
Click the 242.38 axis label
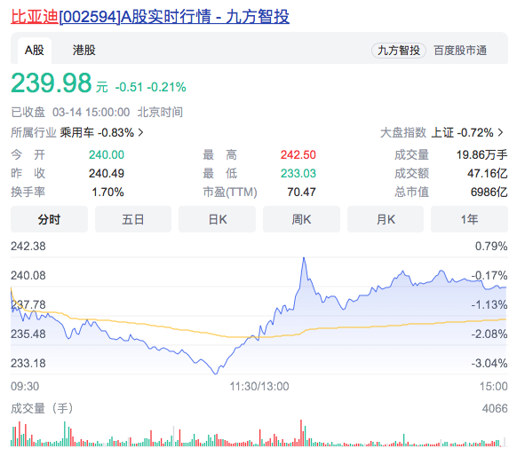click(28, 247)
